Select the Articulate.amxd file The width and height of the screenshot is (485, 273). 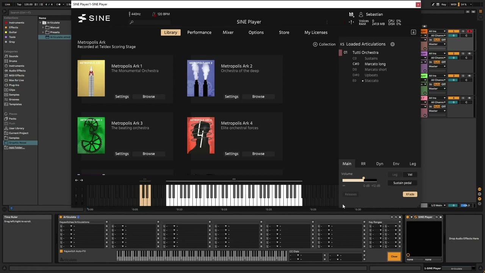(60, 37)
